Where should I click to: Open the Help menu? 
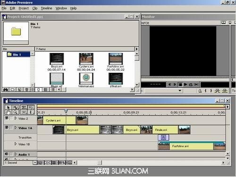click(73, 8)
